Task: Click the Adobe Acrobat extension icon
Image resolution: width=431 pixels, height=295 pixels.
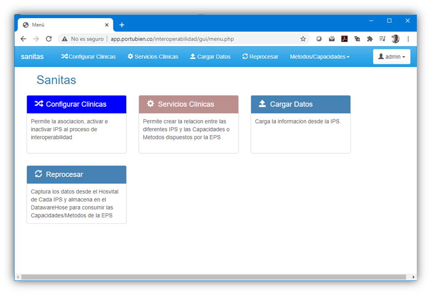Action: [x=344, y=39]
